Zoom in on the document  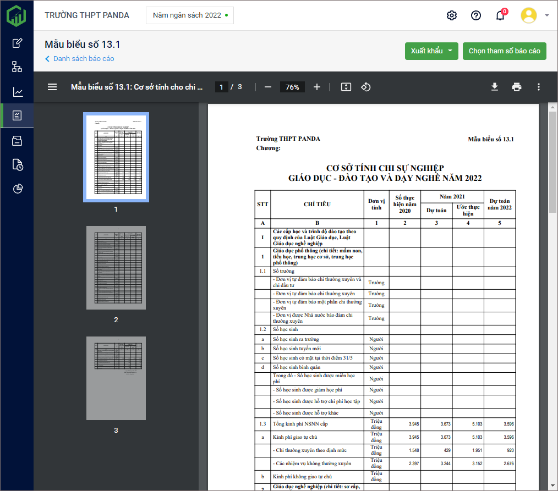click(x=317, y=87)
